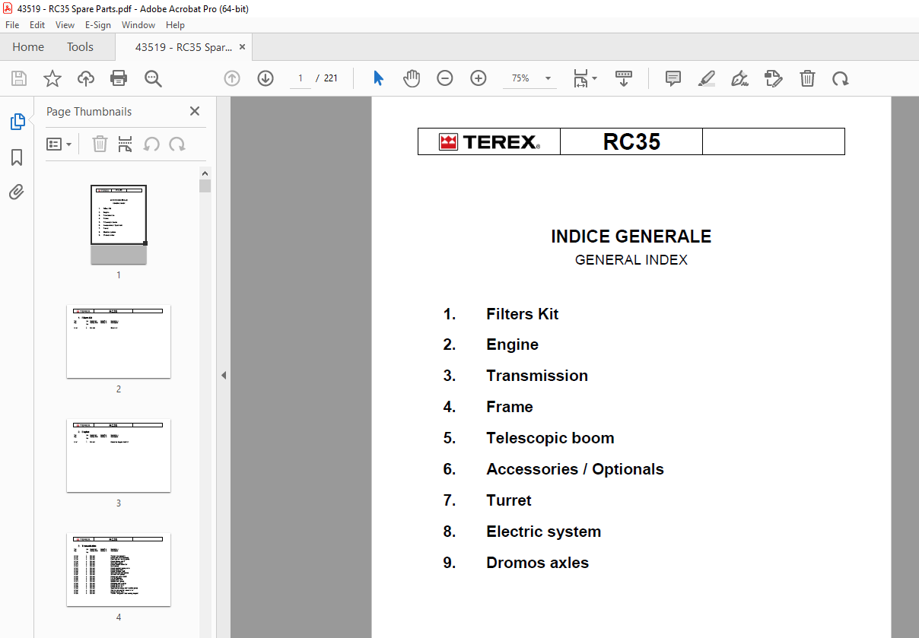919x638 pixels.
Task: Close the RC35 Spare Parts document tab
Action: point(243,47)
